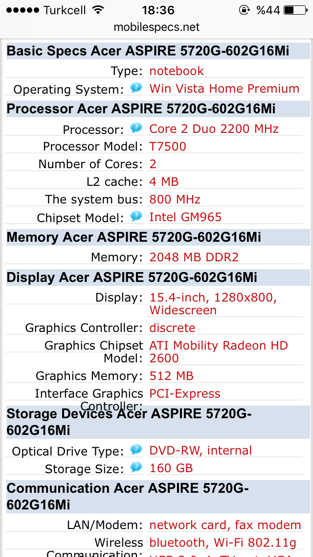This screenshot has height=557, width=313.
Task: Click the 2048 MB DDR2 memory link
Action: click(x=194, y=257)
